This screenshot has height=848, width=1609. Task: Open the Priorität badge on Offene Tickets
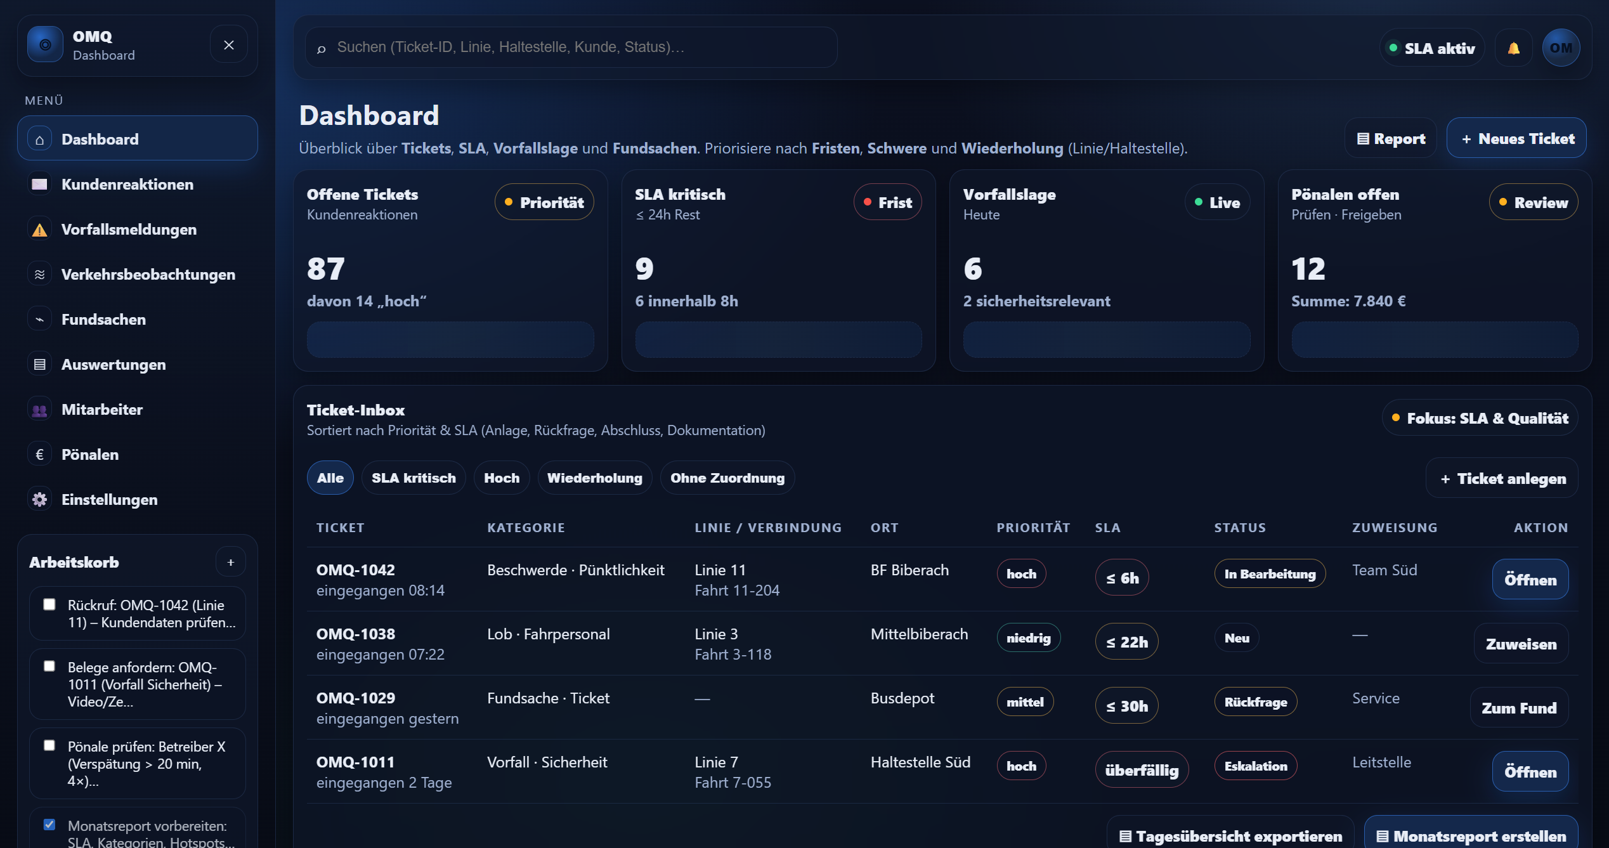544,202
